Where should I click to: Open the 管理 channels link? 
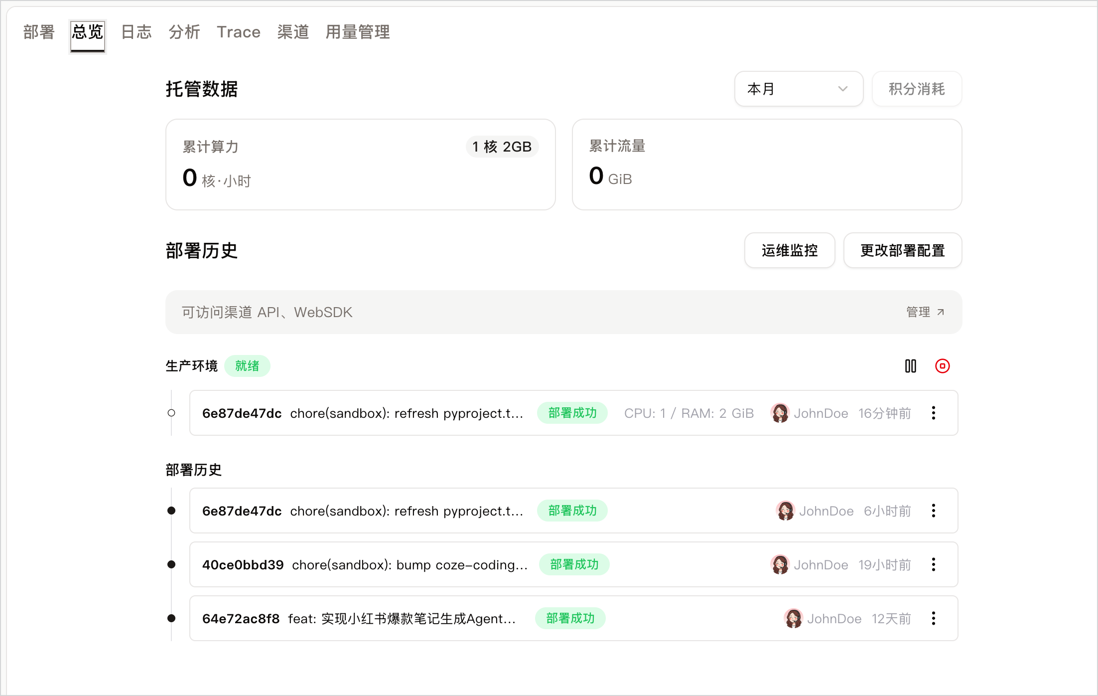coord(925,312)
